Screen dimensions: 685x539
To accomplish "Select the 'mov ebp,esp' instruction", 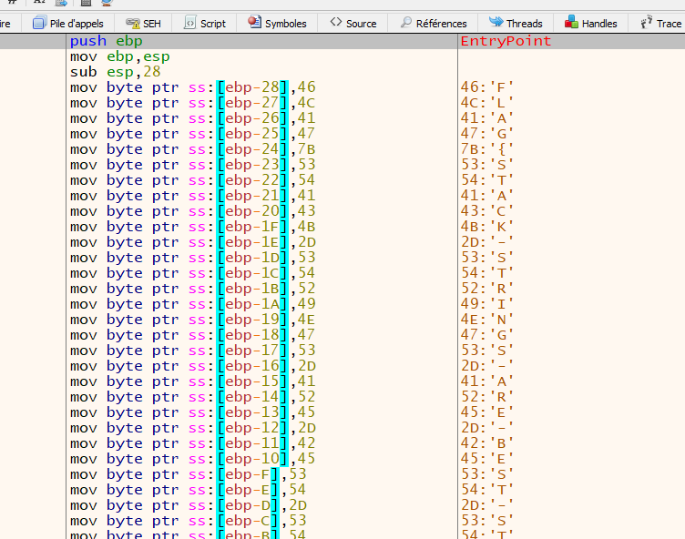I will click(x=119, y=56).
